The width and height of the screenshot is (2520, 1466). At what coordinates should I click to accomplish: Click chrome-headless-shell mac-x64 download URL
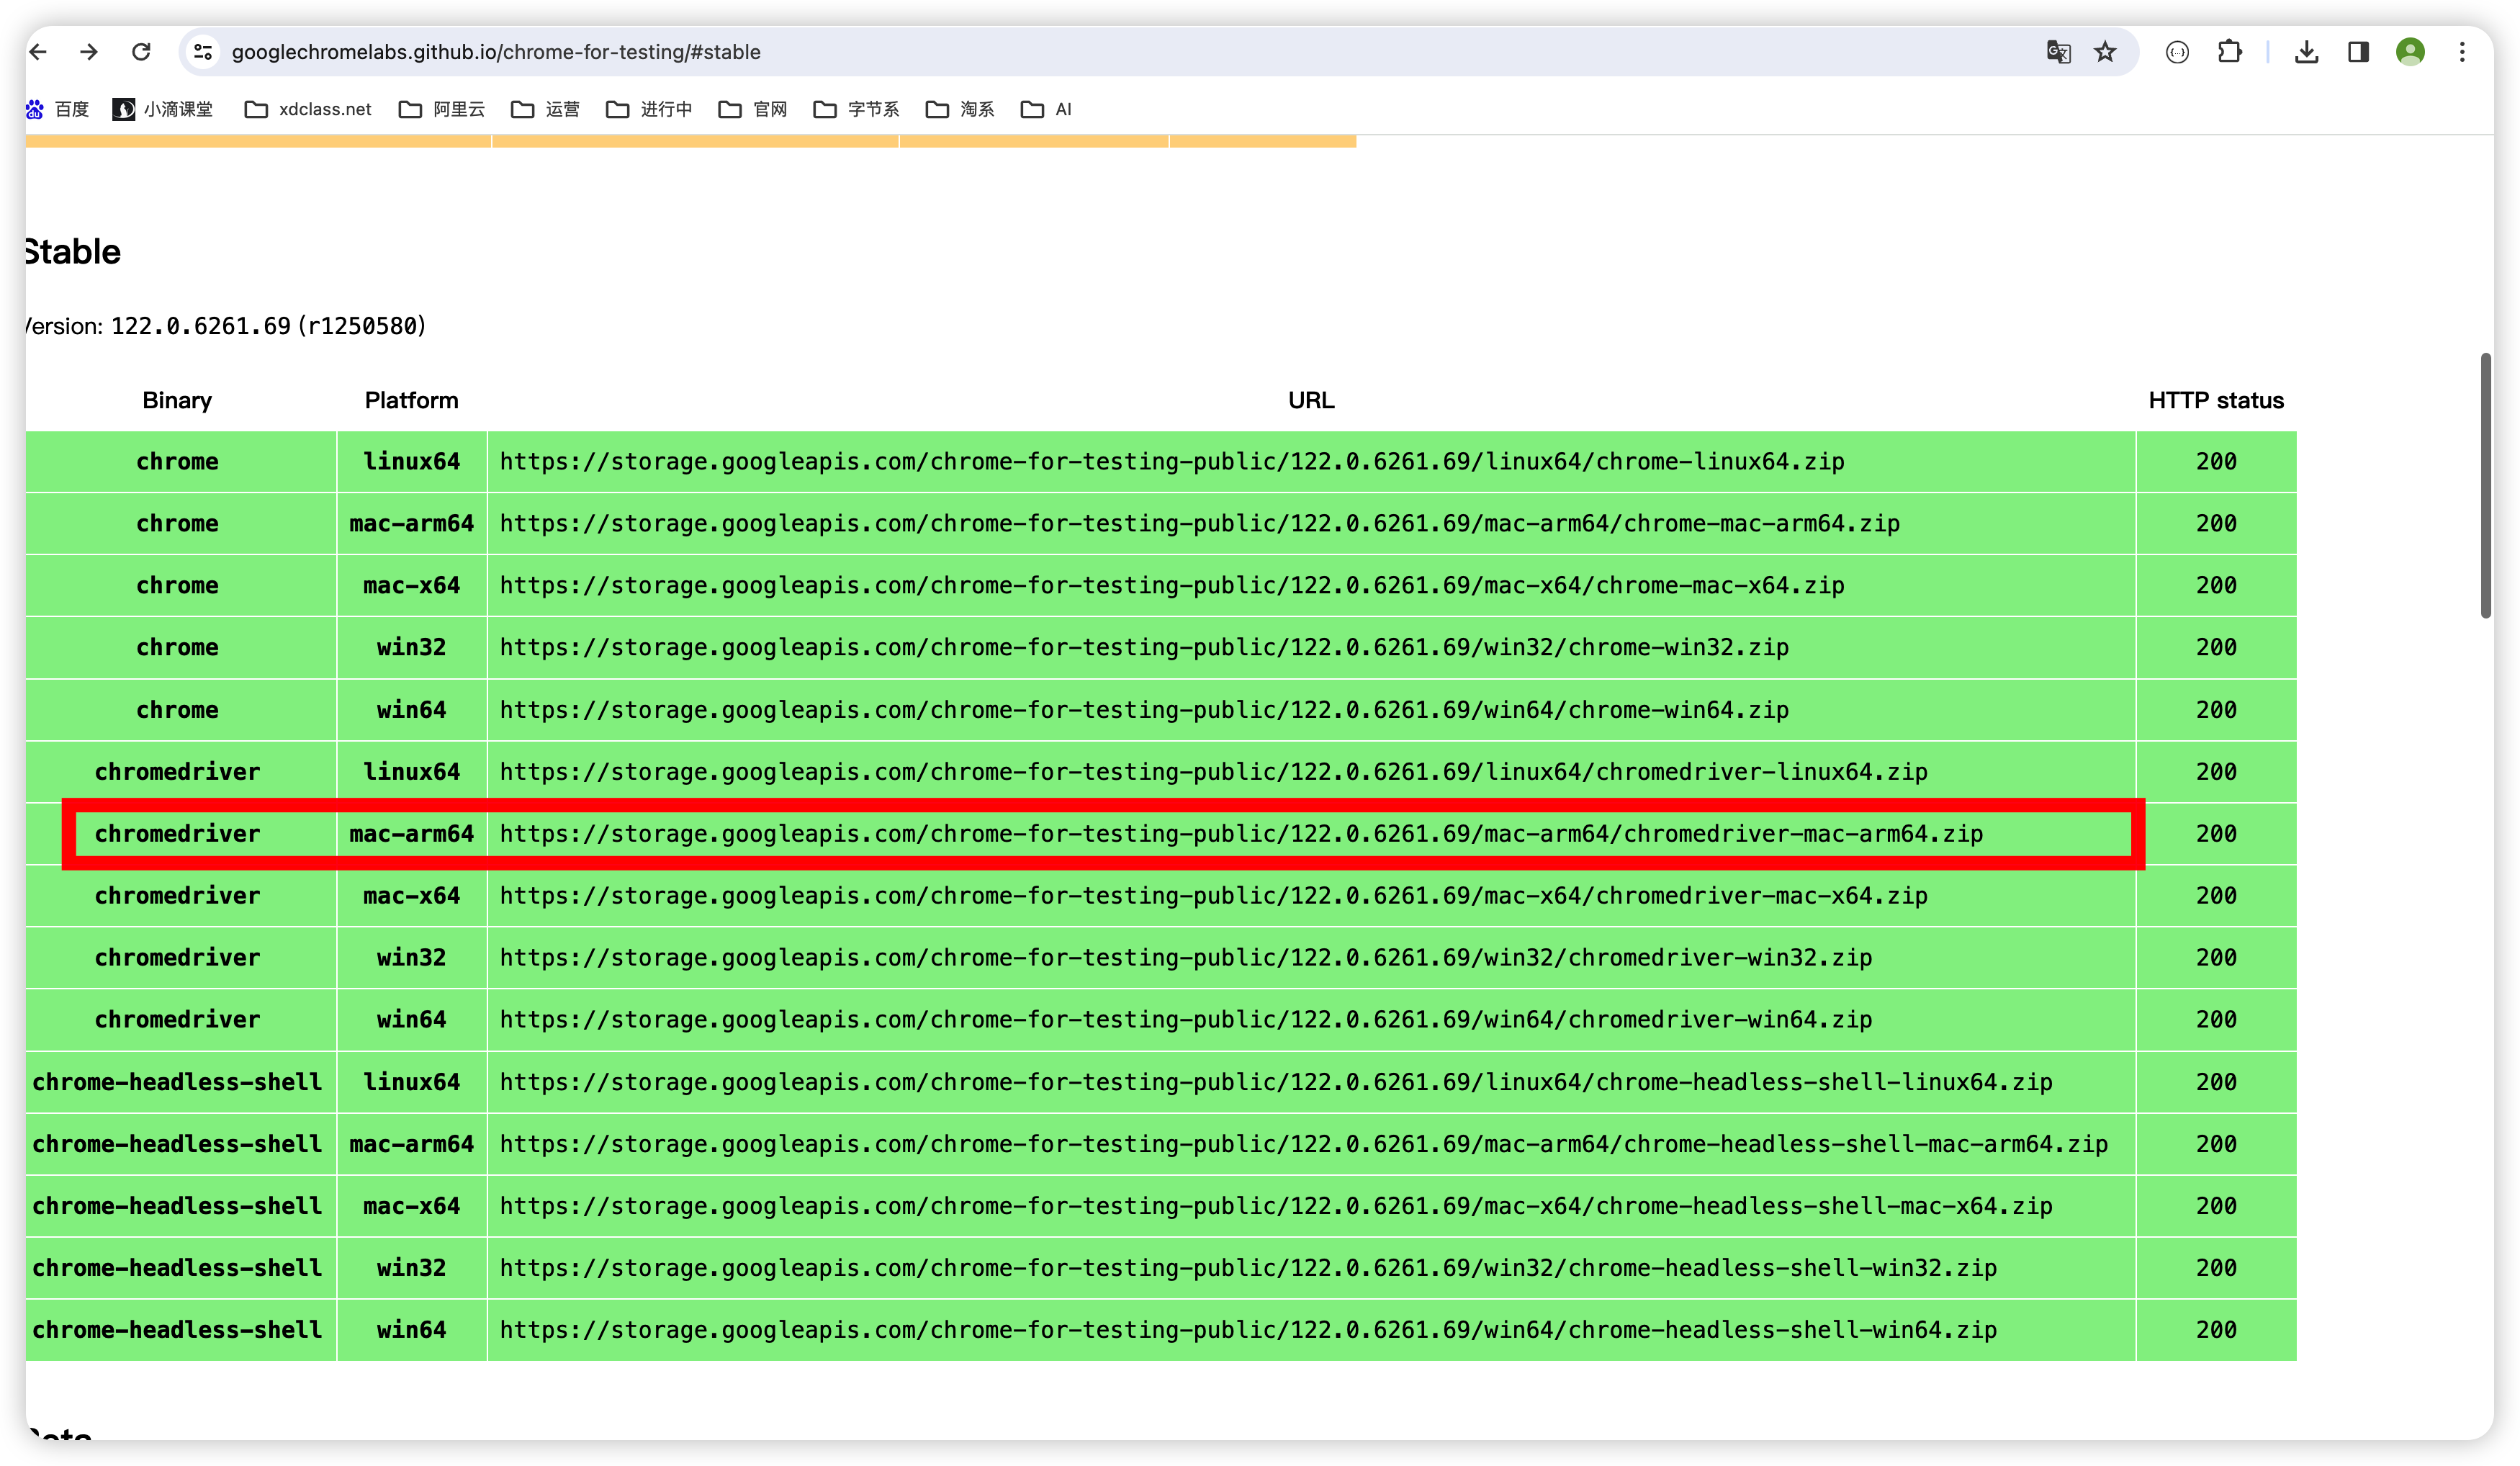(1276, 1205)
